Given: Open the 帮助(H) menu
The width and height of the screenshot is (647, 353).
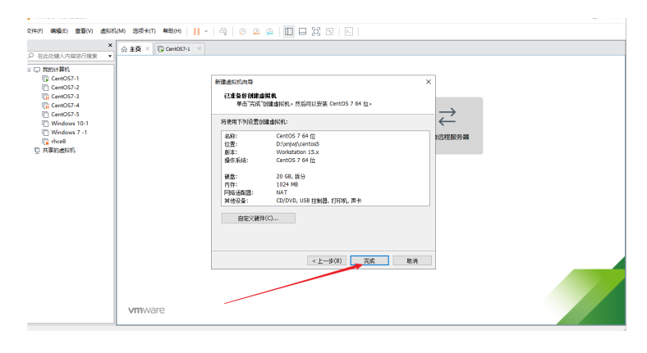Looking at the screenshot, I should (x=172, y=31).
